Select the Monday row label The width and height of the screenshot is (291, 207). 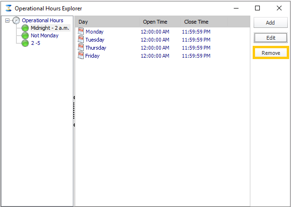(x=95, y=32)
